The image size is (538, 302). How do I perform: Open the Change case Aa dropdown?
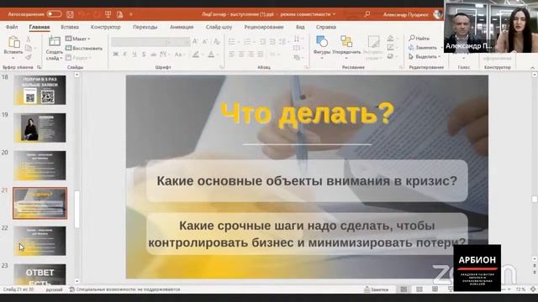pos(179,55)
